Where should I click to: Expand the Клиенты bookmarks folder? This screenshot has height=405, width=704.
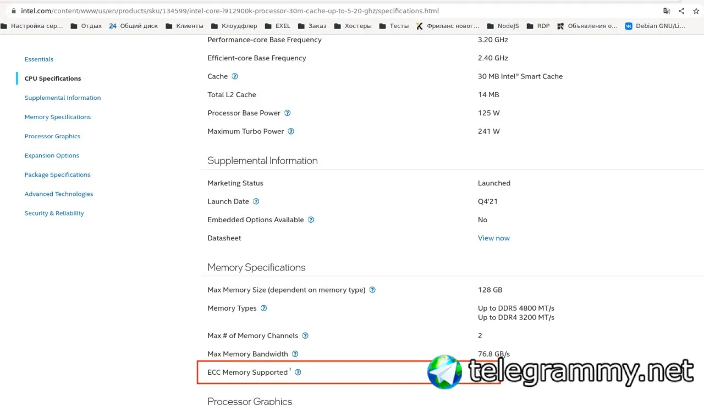coord(184,26)
